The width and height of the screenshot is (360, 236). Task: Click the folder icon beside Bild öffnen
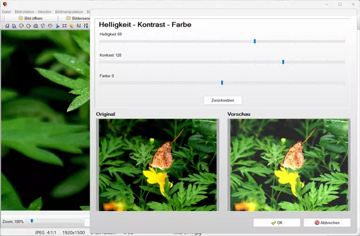pyautogui.click(x=21, y=18)
